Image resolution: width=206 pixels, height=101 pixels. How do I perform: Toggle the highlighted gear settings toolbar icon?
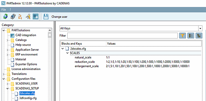point(35,17)
